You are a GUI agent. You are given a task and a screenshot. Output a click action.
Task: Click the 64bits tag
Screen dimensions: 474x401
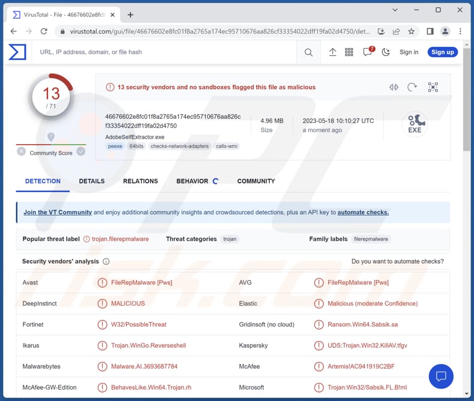pyautogui.click(x=136, y=146)
